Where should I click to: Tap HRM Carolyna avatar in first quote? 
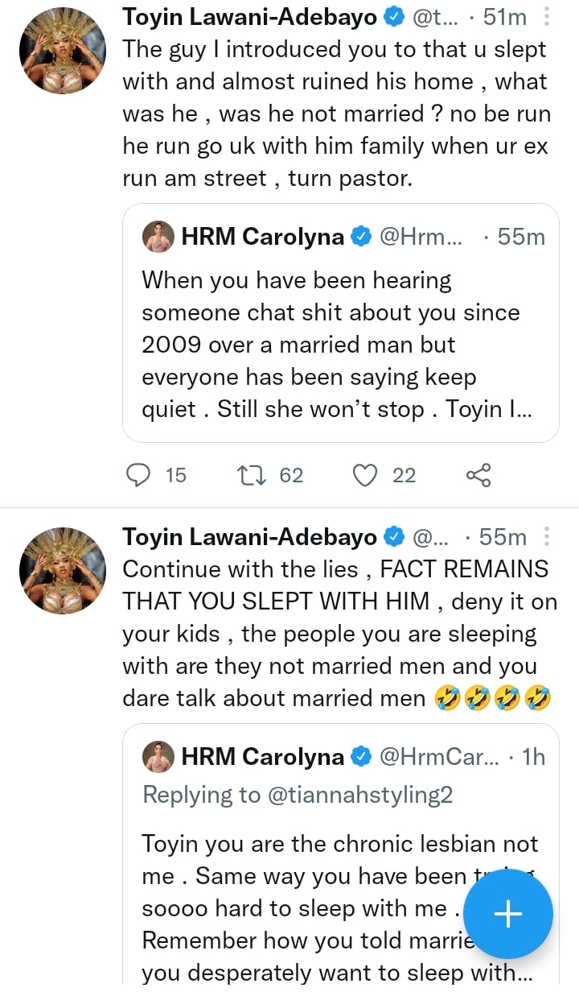(x=158, y=236)
